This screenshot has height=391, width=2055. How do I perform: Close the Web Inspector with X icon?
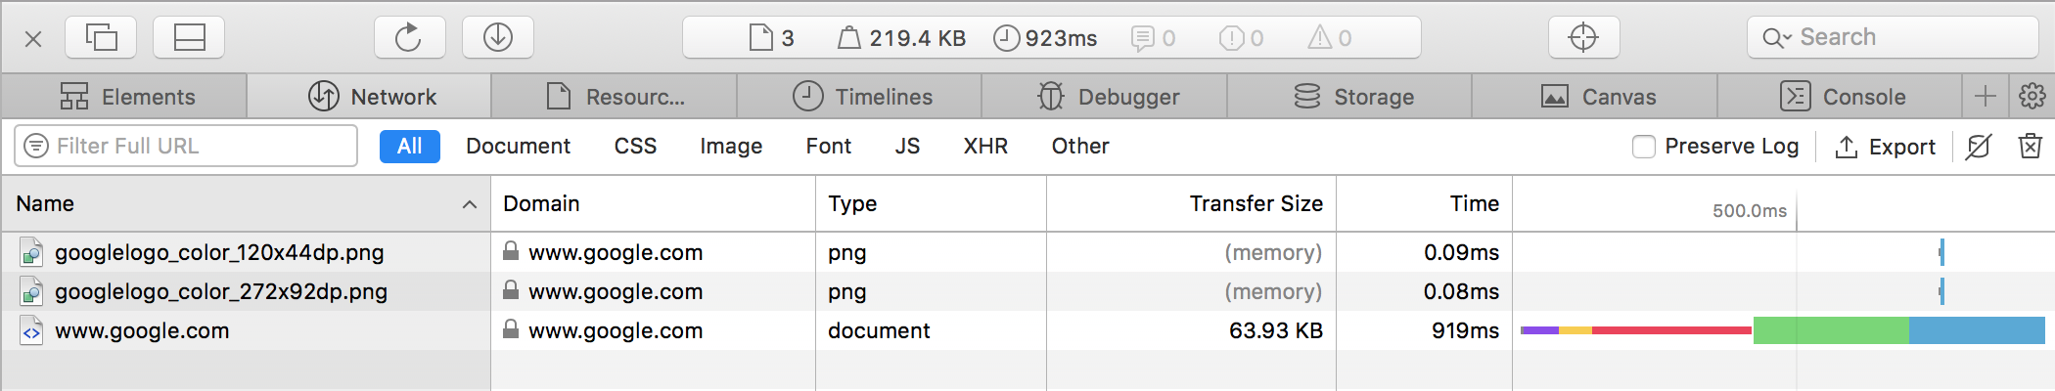pos(32,39)
